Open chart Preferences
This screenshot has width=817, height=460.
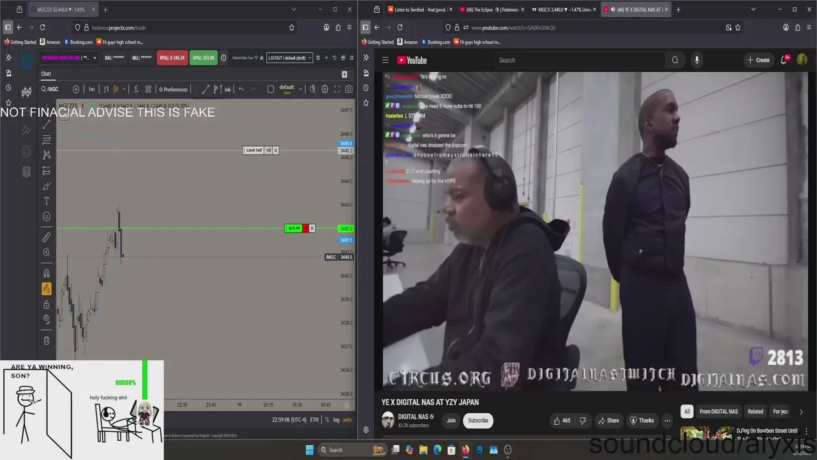click(173, 89)
